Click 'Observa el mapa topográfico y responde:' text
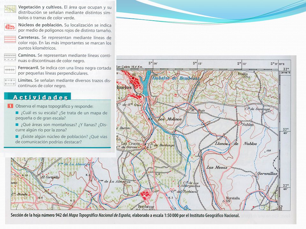This screenshot has width=306, height=229. click(x=55, y=106)
